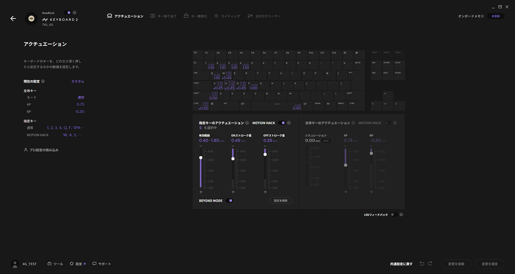Open 設定 gear settings at bottom
The image size is (515, 274).
coord(76,264)
